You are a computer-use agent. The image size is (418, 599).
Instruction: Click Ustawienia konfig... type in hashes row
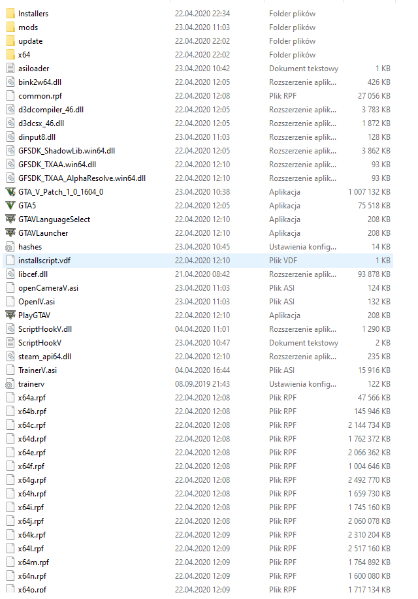tap(302, 247)
